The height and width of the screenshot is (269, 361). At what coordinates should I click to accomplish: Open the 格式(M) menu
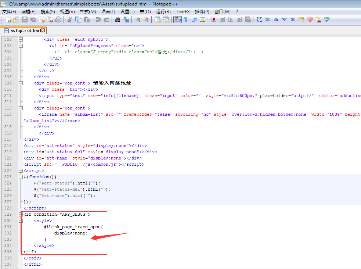[88, 12]
